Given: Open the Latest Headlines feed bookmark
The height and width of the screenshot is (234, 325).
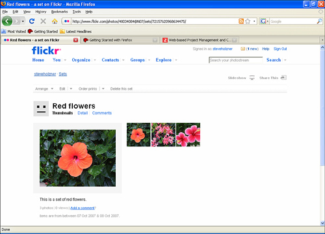Looking at the screenshot, I should click(76, 32).
